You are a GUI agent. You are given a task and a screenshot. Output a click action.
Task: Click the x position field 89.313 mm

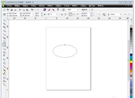coord(14,13)
